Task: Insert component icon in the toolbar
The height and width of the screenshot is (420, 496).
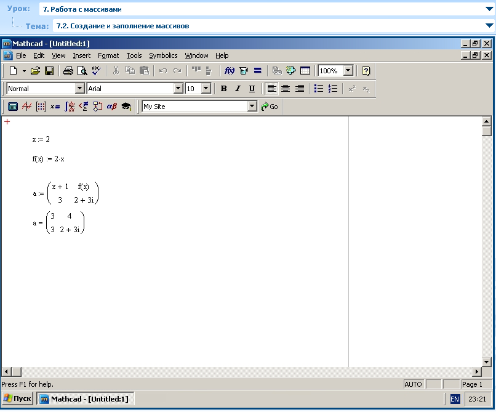Action: click(290, 71)
